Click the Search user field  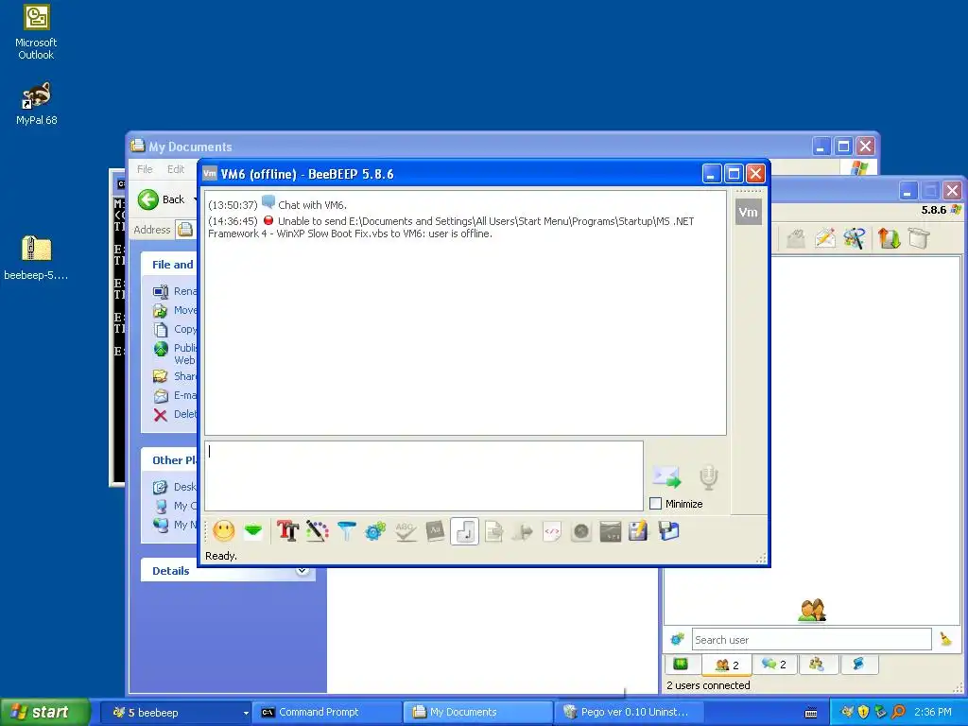click(x=811, y=640)
